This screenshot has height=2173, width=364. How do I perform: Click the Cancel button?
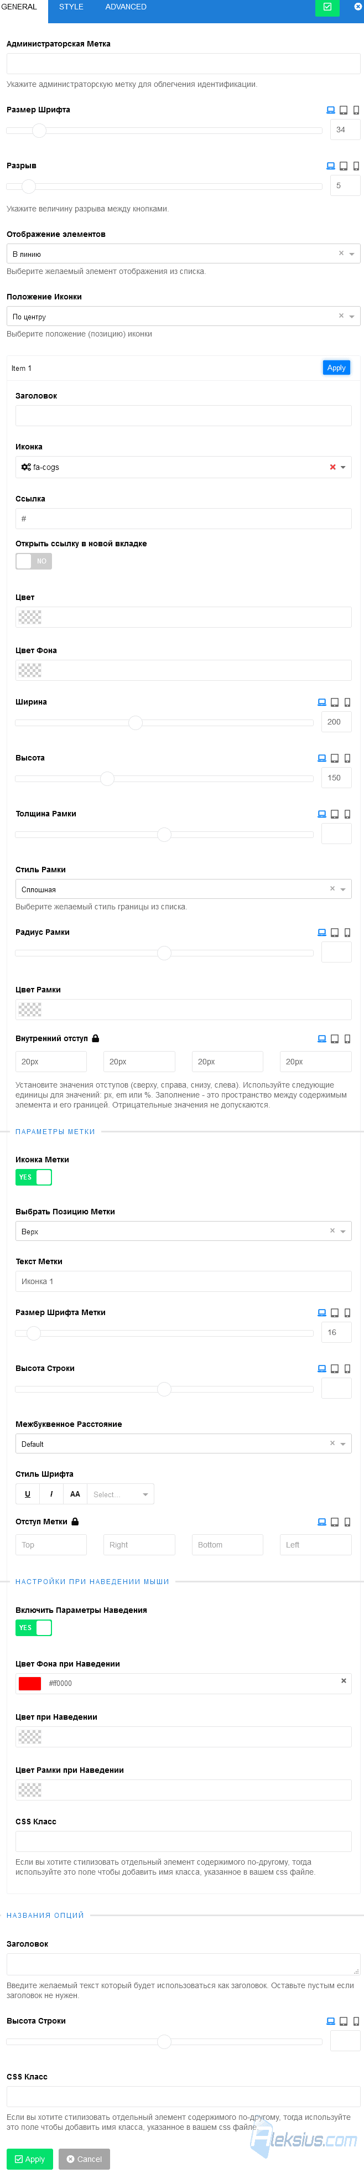click(x=84, y=2159)
